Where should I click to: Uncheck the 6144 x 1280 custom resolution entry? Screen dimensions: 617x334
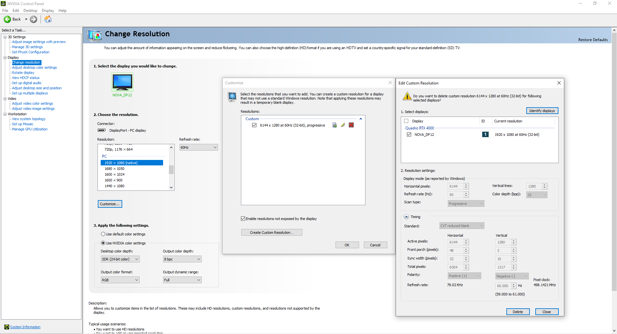pos(254,125)
